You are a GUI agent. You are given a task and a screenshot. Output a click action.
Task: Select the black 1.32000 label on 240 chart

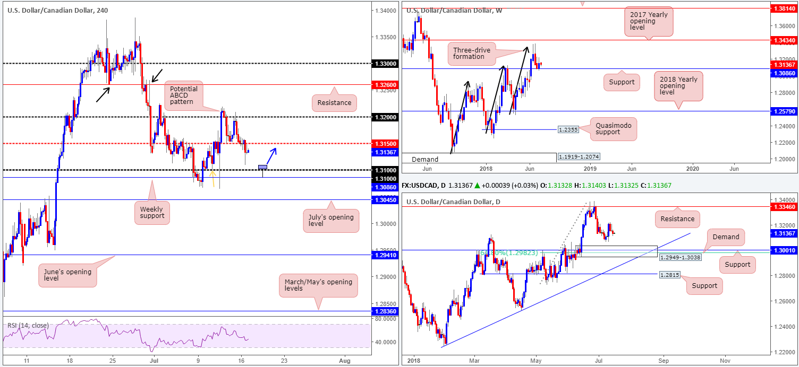coord(385,117)
